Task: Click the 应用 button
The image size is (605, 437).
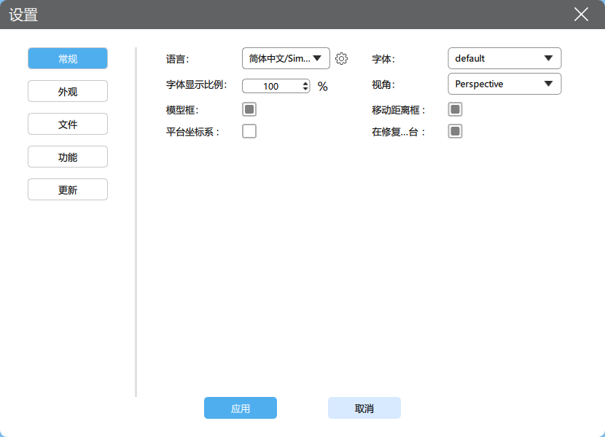Action: (241, 409)
